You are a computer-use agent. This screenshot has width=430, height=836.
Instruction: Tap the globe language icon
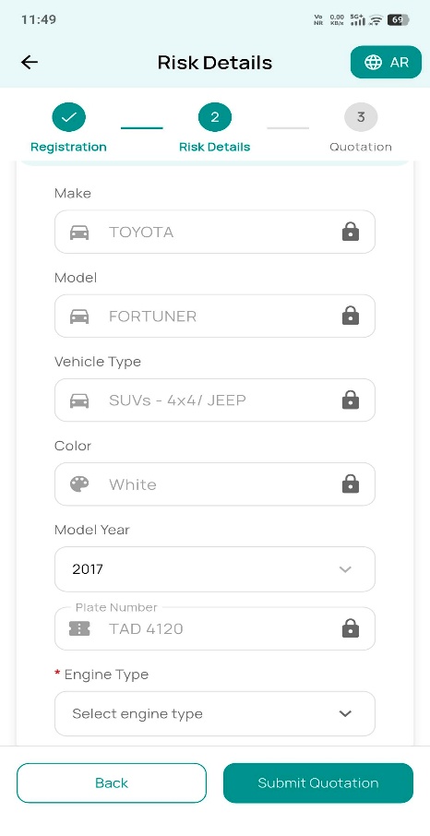point(373,63)
